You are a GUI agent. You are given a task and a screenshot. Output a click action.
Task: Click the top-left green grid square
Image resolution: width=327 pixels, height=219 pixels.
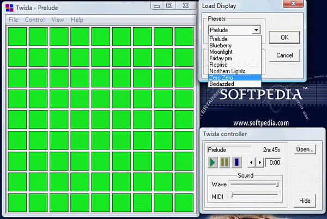(x=17, y=36)
